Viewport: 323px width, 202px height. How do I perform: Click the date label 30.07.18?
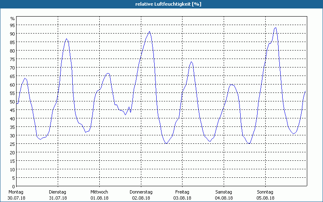[16, 198]
